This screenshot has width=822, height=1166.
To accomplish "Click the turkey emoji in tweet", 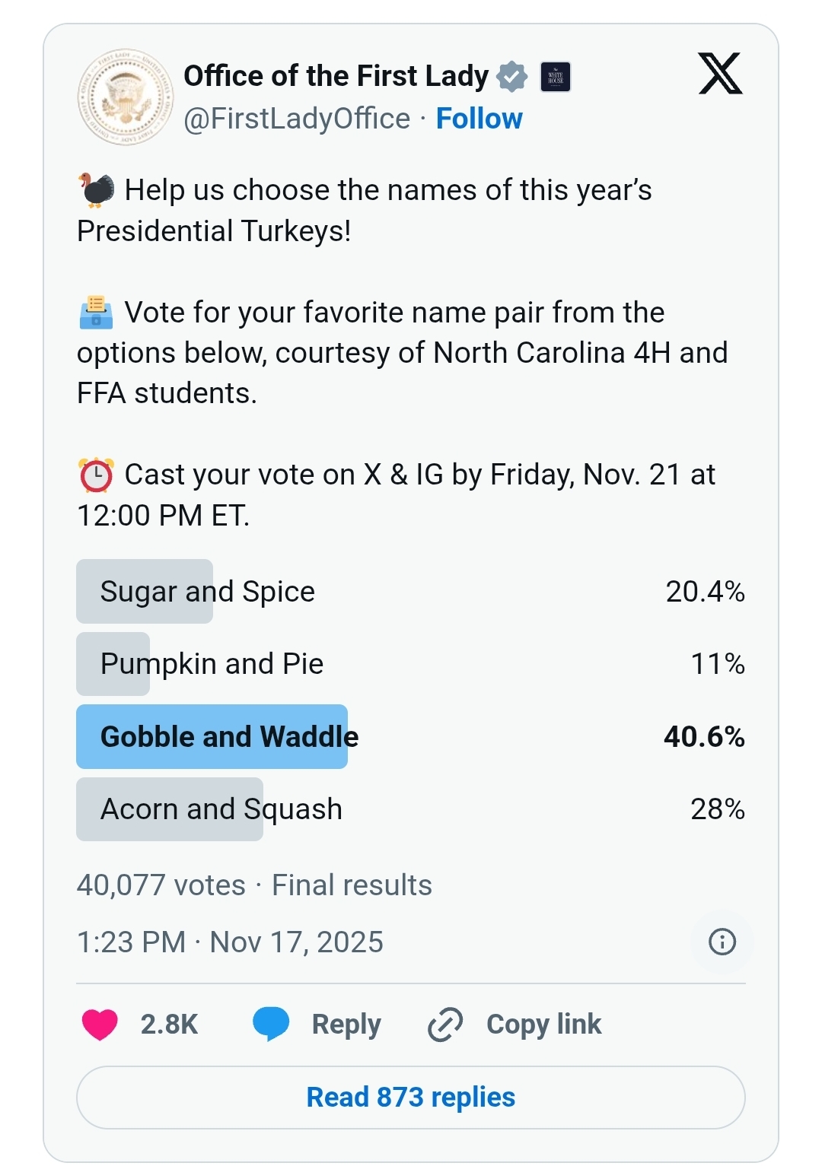I will click(x=97, y=190).
